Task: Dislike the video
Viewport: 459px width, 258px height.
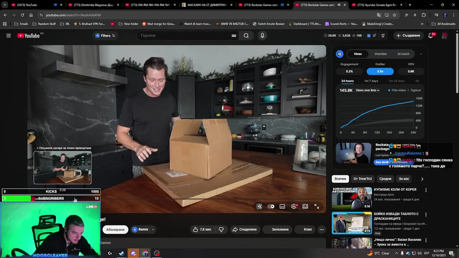Action: coord(221,229)
